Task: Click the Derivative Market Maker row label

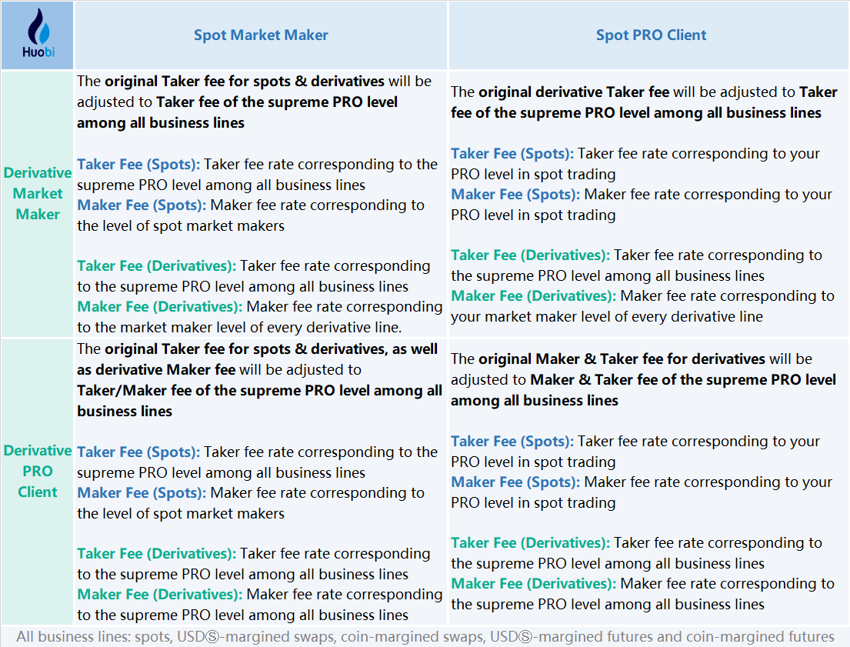Action: coord(38,194)
